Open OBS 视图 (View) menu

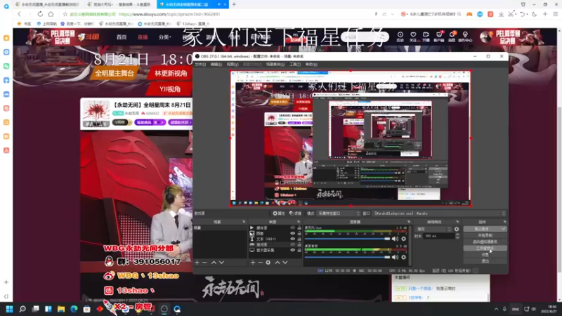tap(233, 65)
